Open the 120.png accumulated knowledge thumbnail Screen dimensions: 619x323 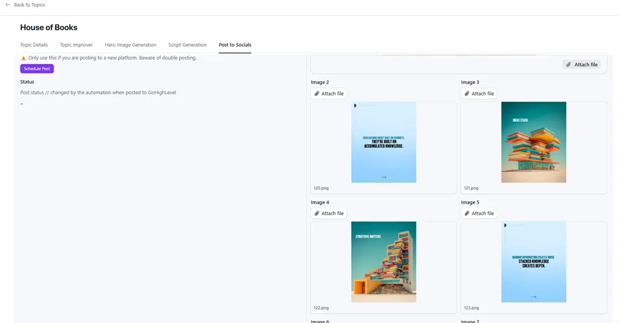(x=383, y=142)
